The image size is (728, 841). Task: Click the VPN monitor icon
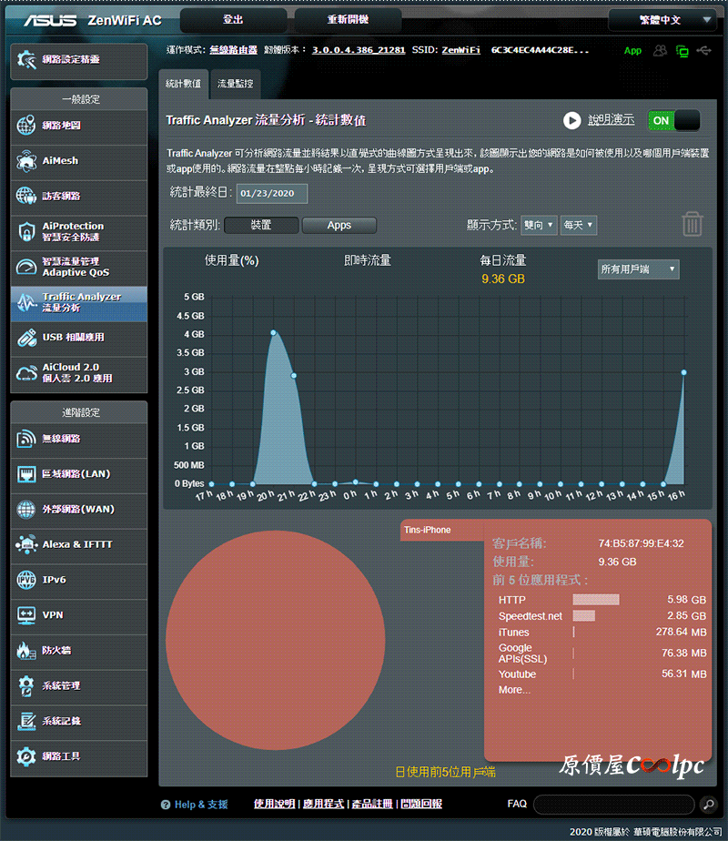point(26,615)
